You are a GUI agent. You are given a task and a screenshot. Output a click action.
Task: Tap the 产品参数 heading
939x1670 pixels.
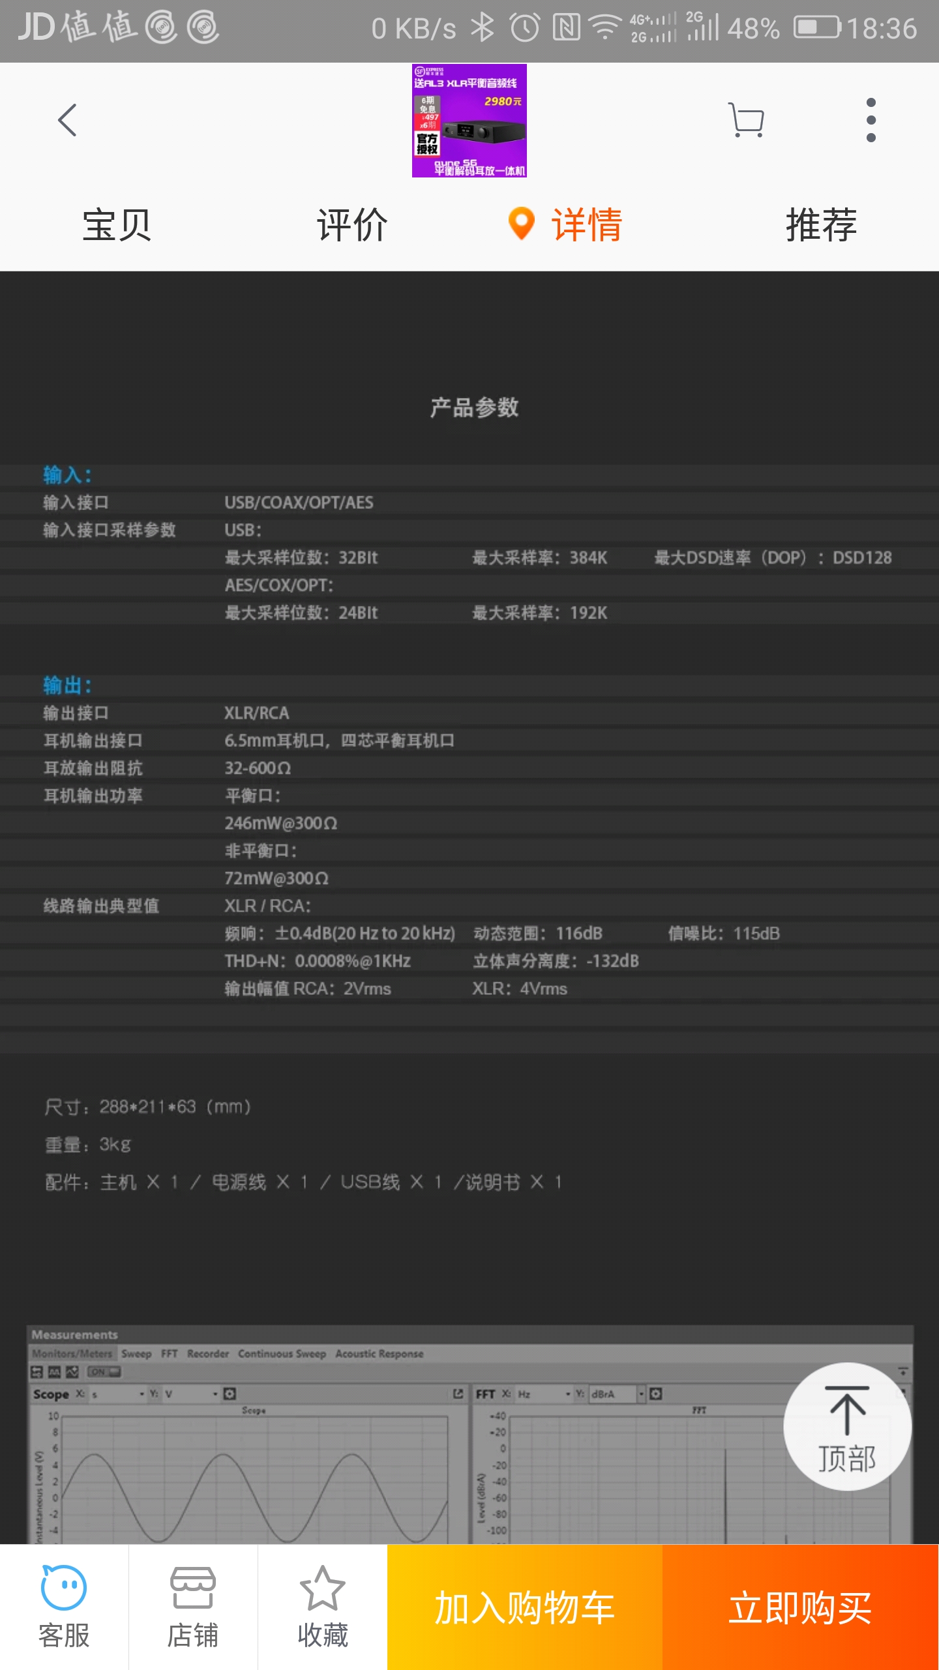pos(474,408)
